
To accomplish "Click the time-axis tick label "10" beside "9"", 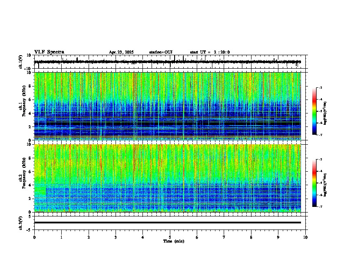I will [305, 237].
